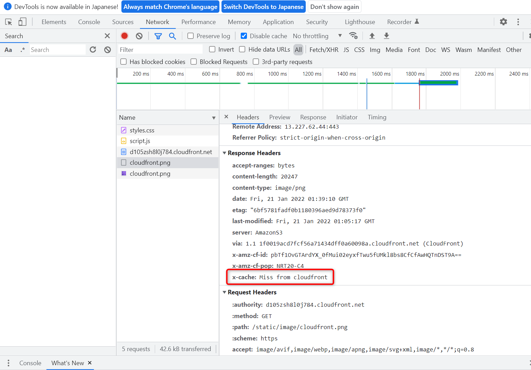Click Switch DevTools to Japanese button
This screenshot has width=531, height=370.
click(x=263, y=7)
